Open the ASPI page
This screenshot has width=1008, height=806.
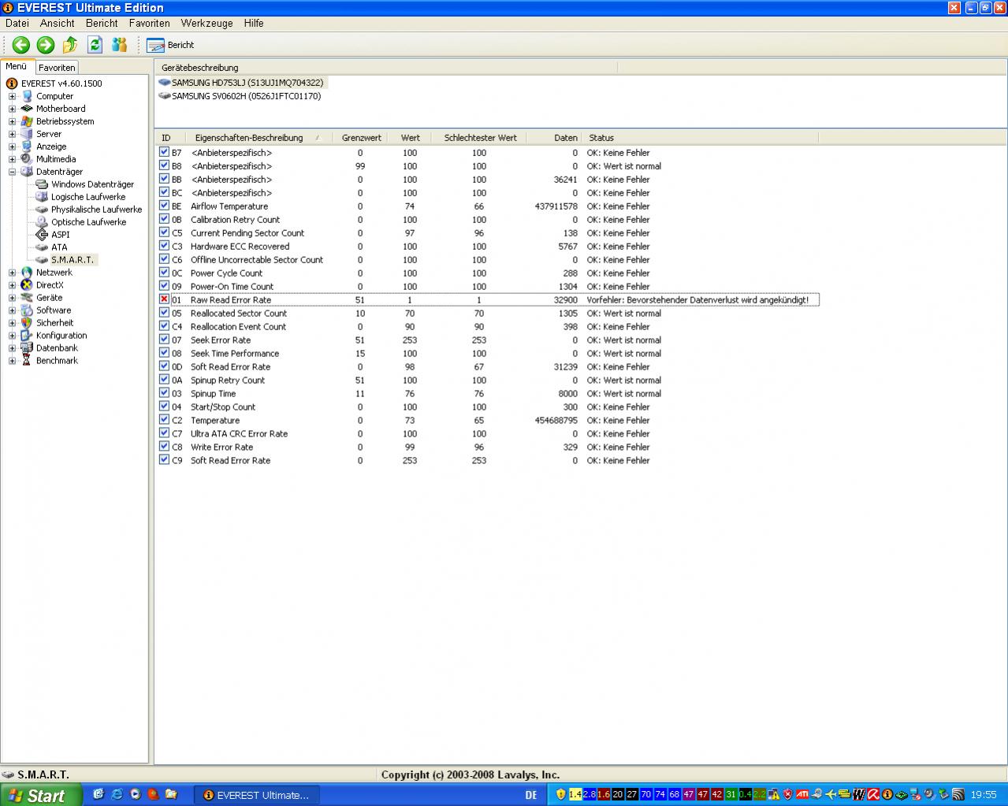(x=60, y=235)
